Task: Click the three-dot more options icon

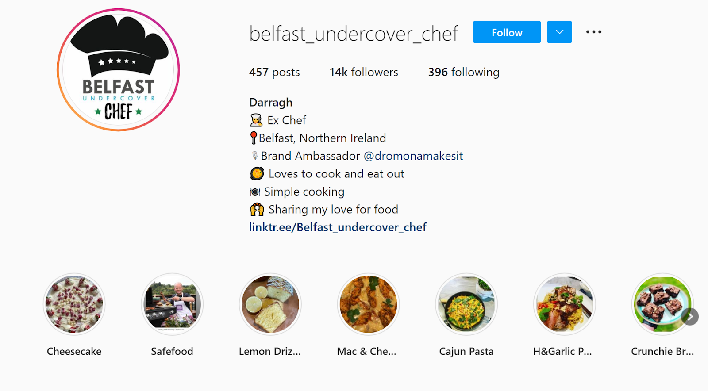Action: [x=593, y=32]
